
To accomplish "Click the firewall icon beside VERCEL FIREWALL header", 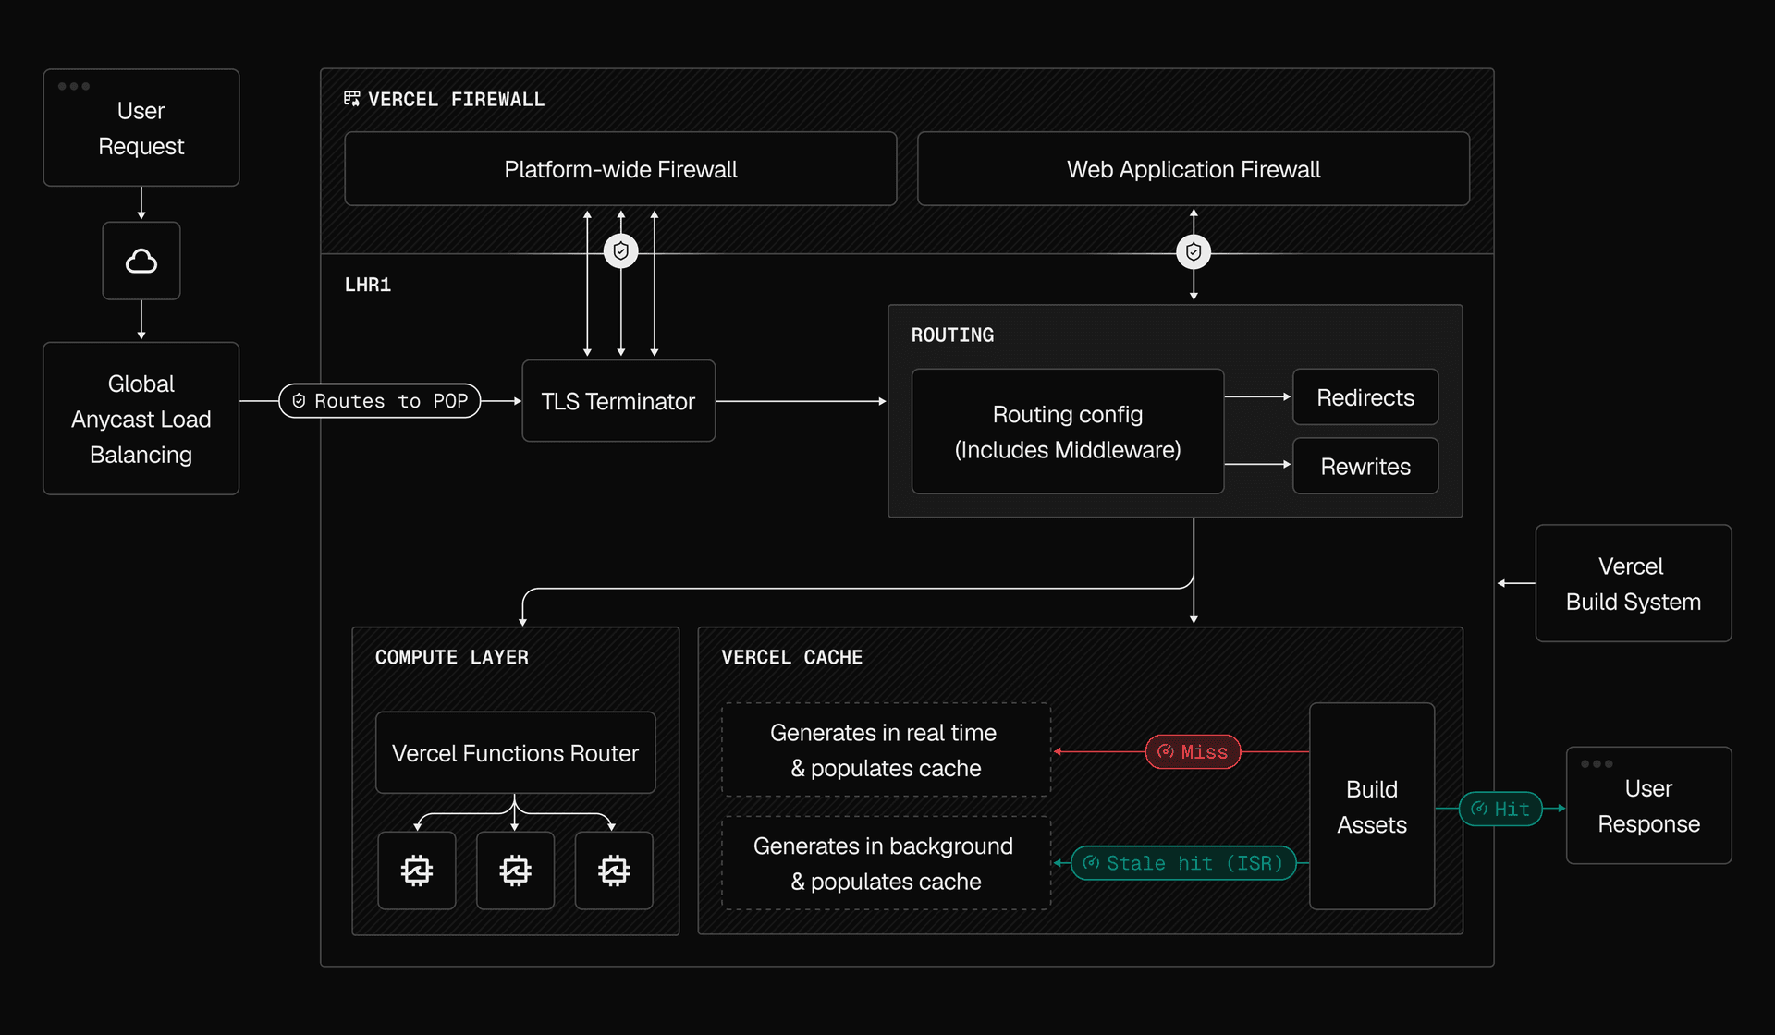I will click(x=351, y=98).
